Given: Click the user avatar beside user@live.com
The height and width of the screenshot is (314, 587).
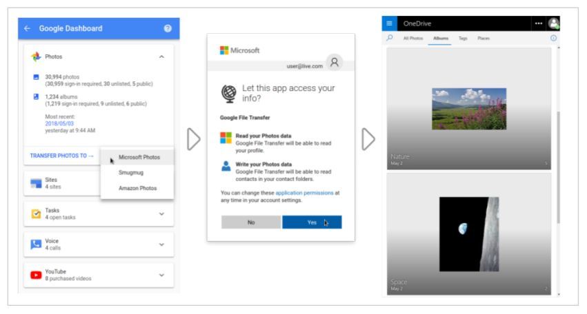Looking at the screenshot, I should pyautogui.click(x=335, y=62).
